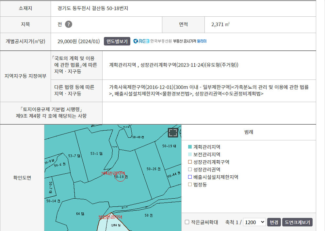Select parcel 58 전 on the map

pos(149,215)
